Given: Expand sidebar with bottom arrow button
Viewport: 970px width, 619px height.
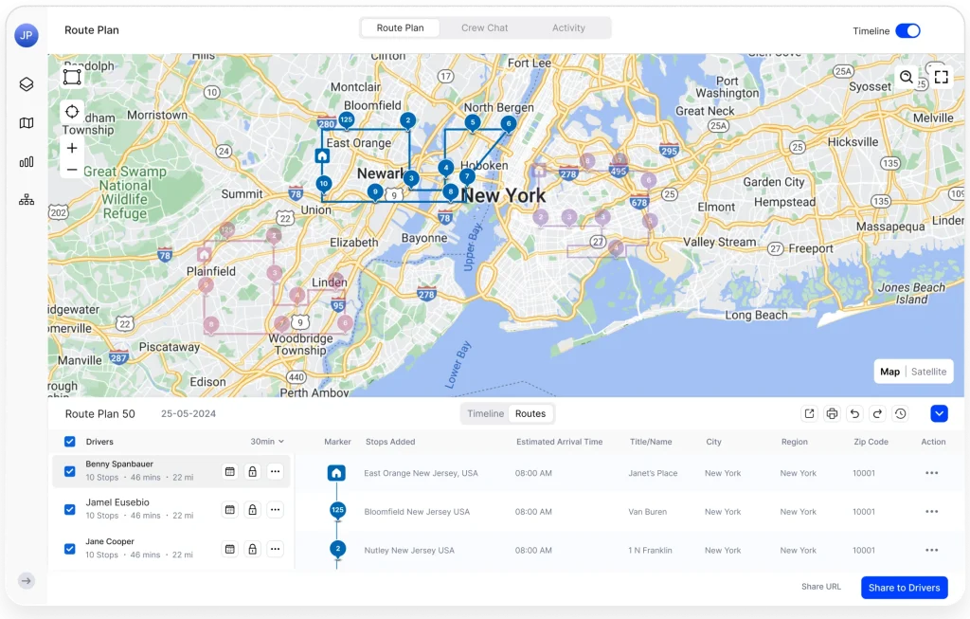Looking at the screenshot, I should pos(26,581).
